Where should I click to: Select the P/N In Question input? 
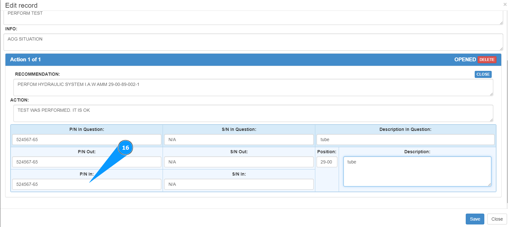coord(87,140)
